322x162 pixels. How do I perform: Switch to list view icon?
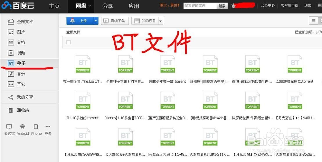click(314, 21)
